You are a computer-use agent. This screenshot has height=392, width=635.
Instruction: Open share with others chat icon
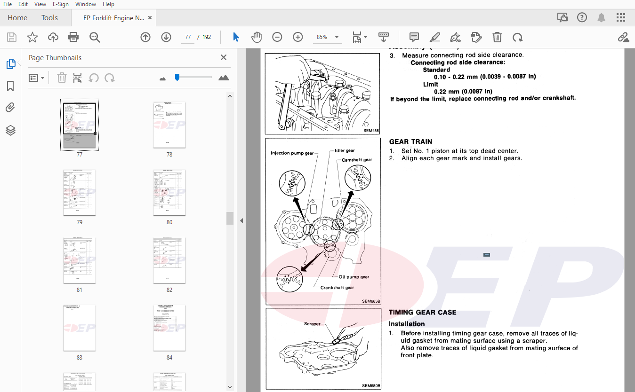coord(563,18)
